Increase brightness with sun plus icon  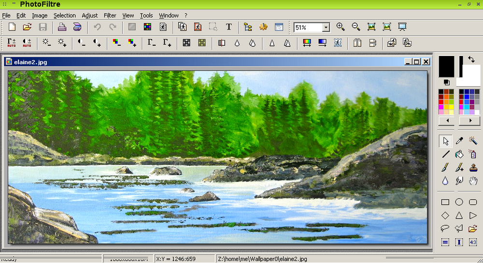click(62, 43)
